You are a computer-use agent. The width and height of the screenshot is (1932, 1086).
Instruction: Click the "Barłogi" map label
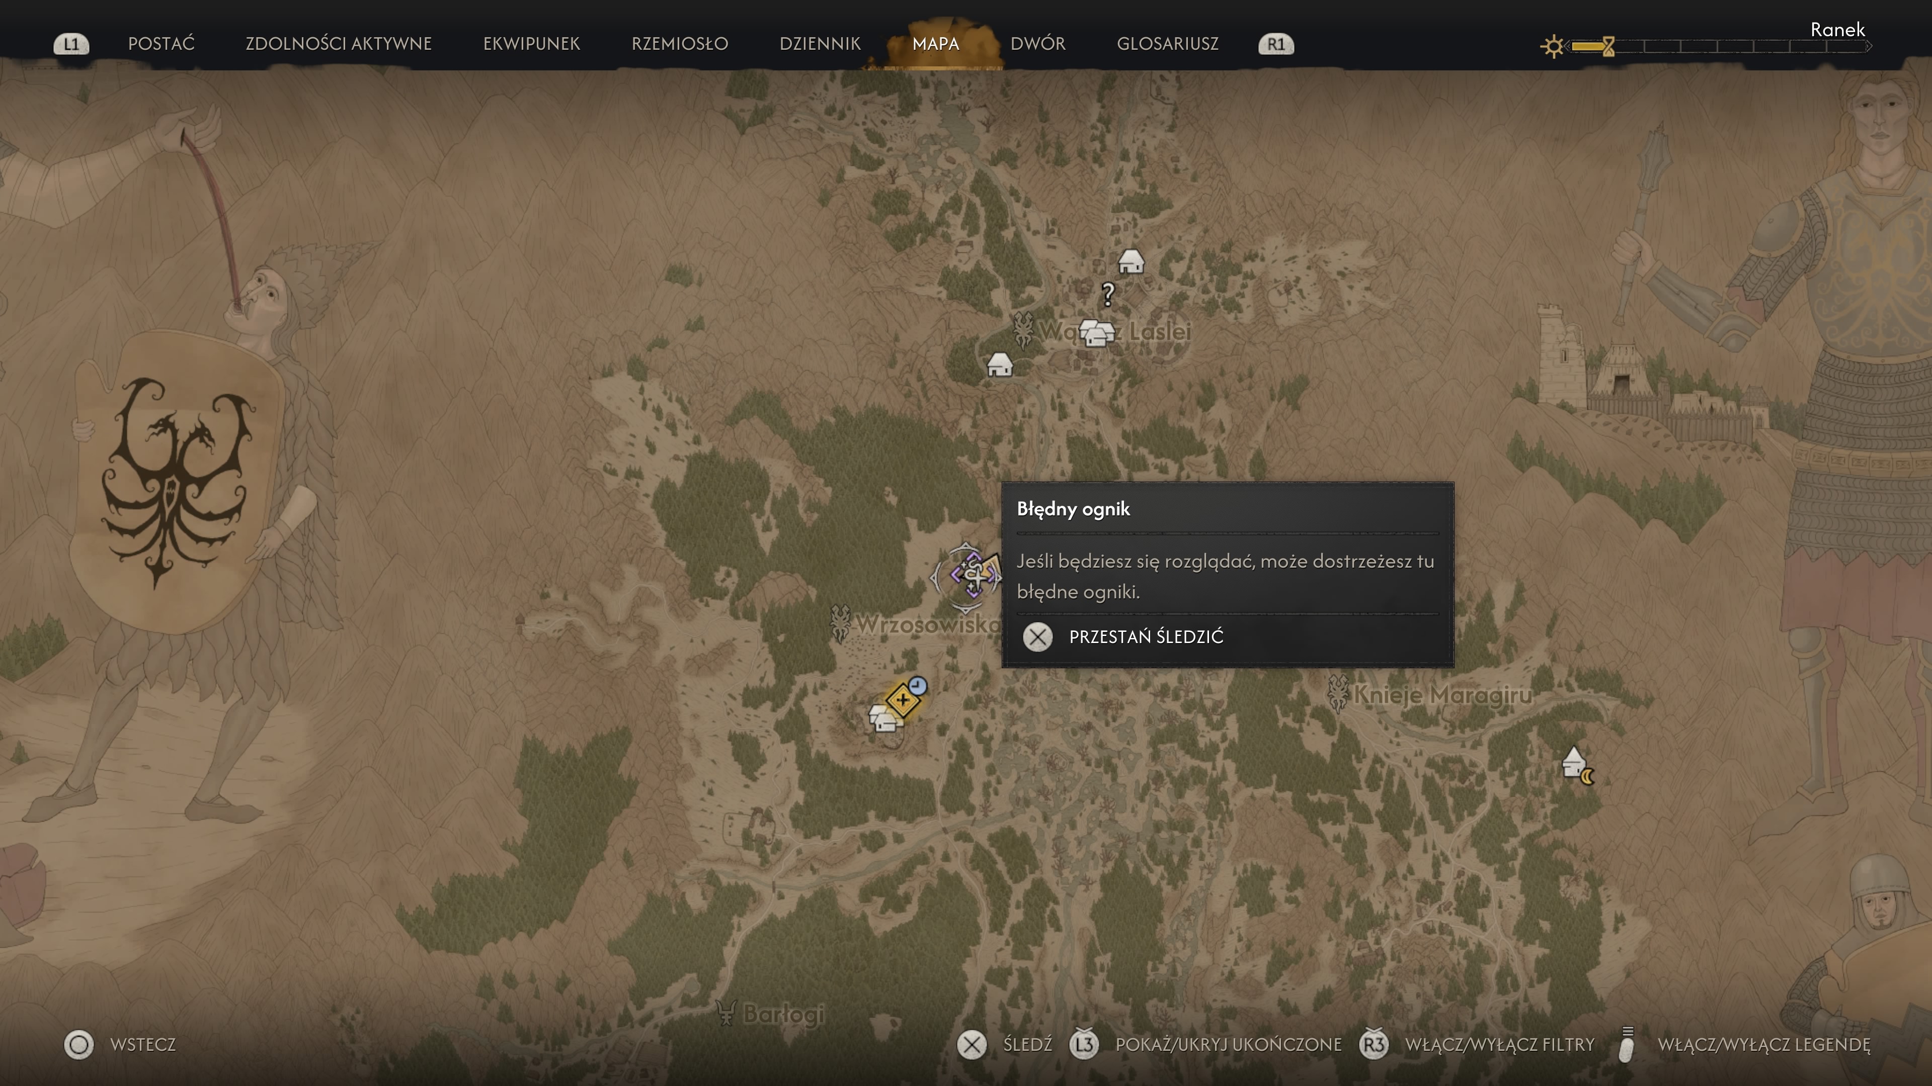(x=783, y=1015)
